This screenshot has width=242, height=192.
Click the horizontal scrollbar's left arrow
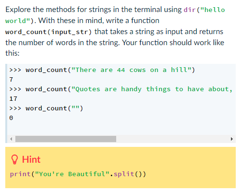tap(11, 139)
